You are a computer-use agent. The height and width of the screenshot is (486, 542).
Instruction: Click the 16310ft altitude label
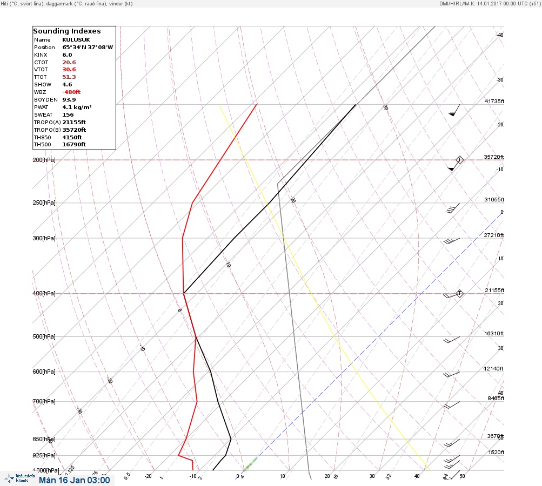click(494, 334)
